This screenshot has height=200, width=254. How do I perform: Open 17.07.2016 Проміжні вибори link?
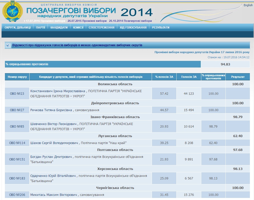tap(46, 21)
